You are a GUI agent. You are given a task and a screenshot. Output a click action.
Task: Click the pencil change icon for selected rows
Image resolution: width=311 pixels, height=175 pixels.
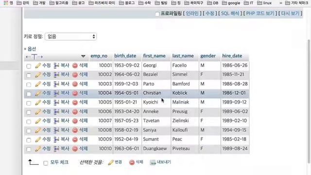pos(111,162)
